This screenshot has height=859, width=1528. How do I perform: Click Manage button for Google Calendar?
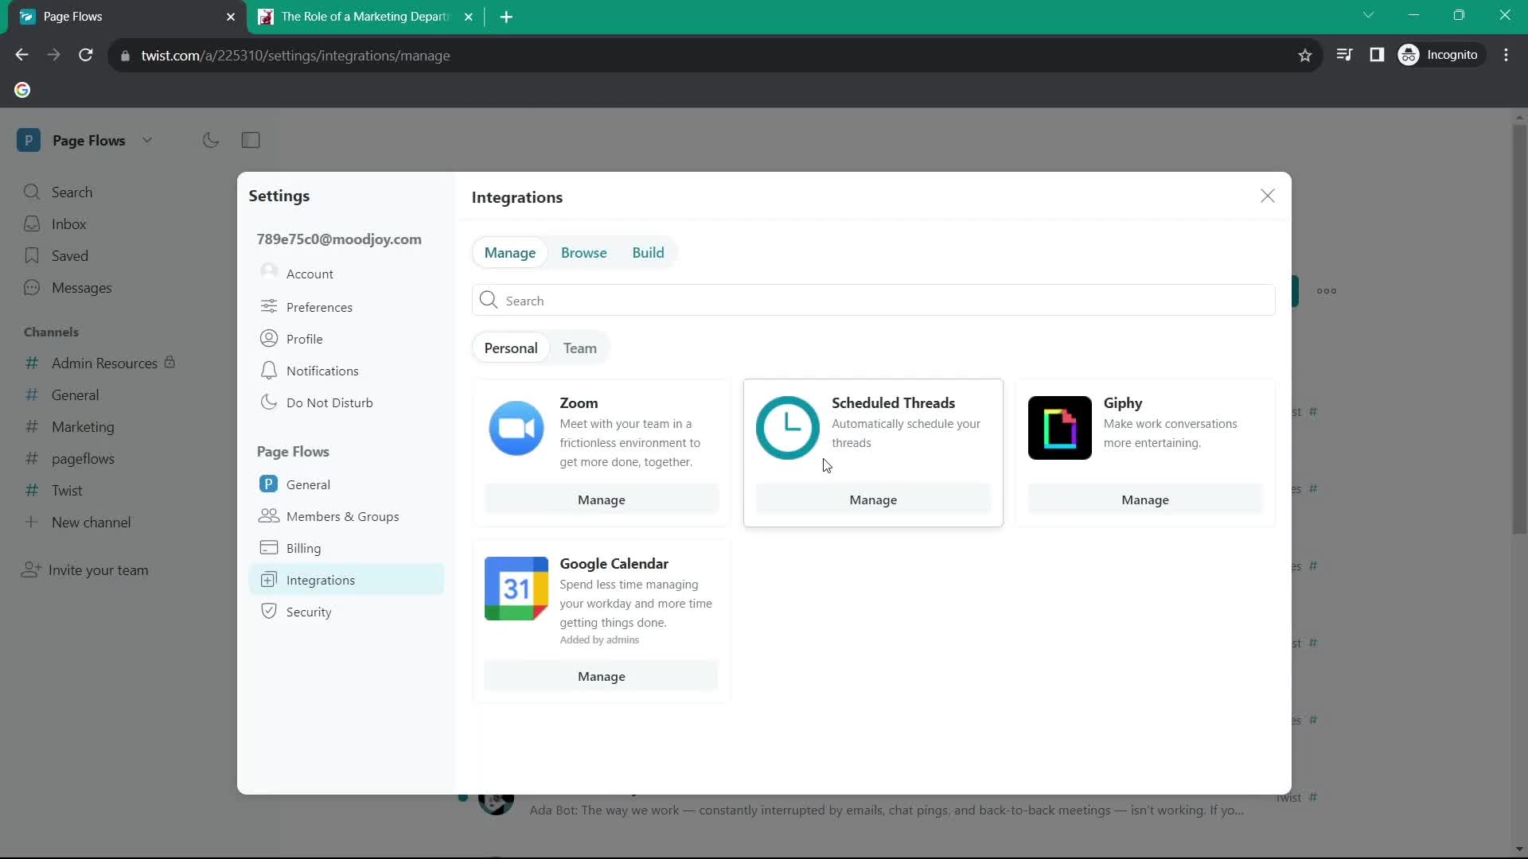pyautogui.click(x=602, y=675)
